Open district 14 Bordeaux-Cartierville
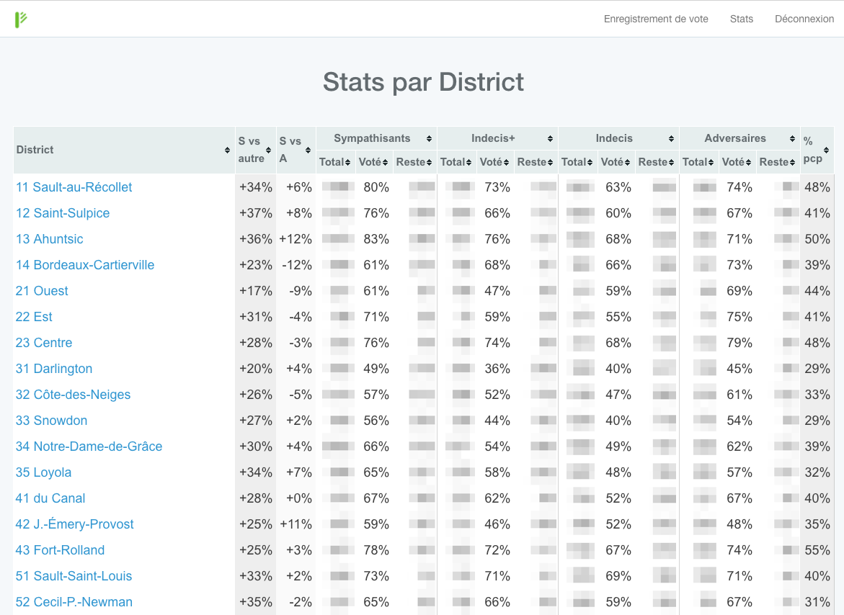The image size is (844, 615). coord(85,265)
